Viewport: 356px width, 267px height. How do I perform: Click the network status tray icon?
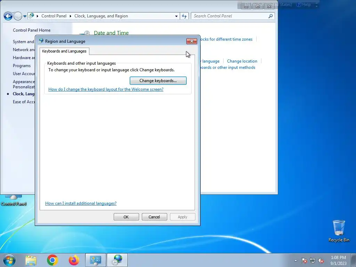pos(313,260)
